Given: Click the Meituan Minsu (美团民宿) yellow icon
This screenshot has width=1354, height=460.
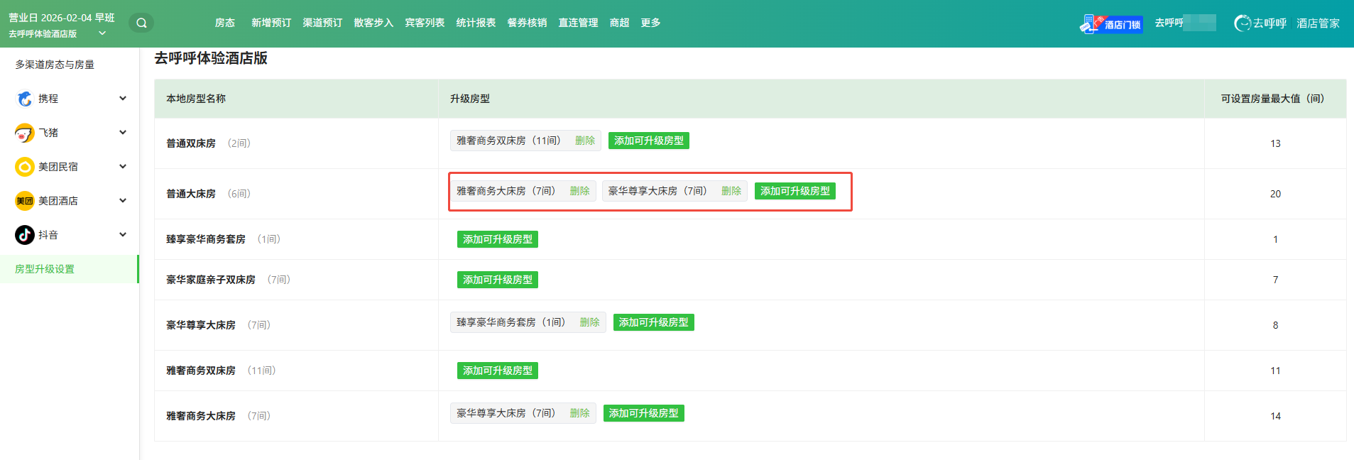Looking at the screenshot, I should pos(25,167).
